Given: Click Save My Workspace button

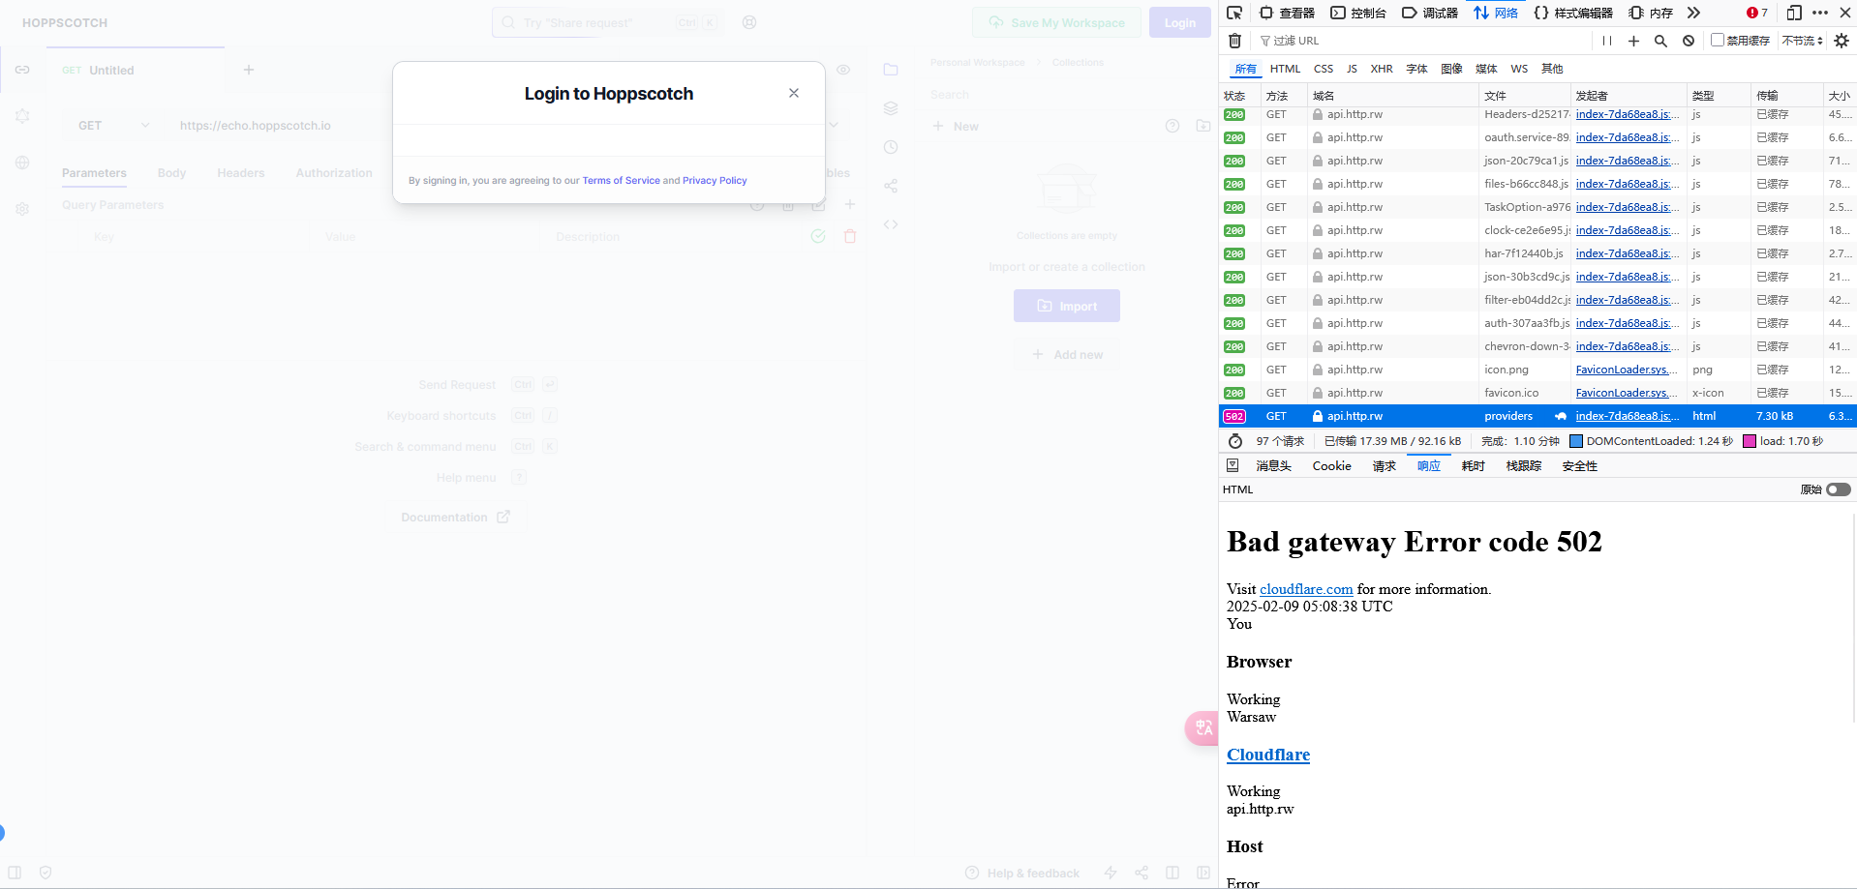Looking at the screenshot, I should click(1056, 22).
